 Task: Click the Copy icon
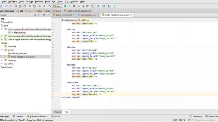click(20, 6)
